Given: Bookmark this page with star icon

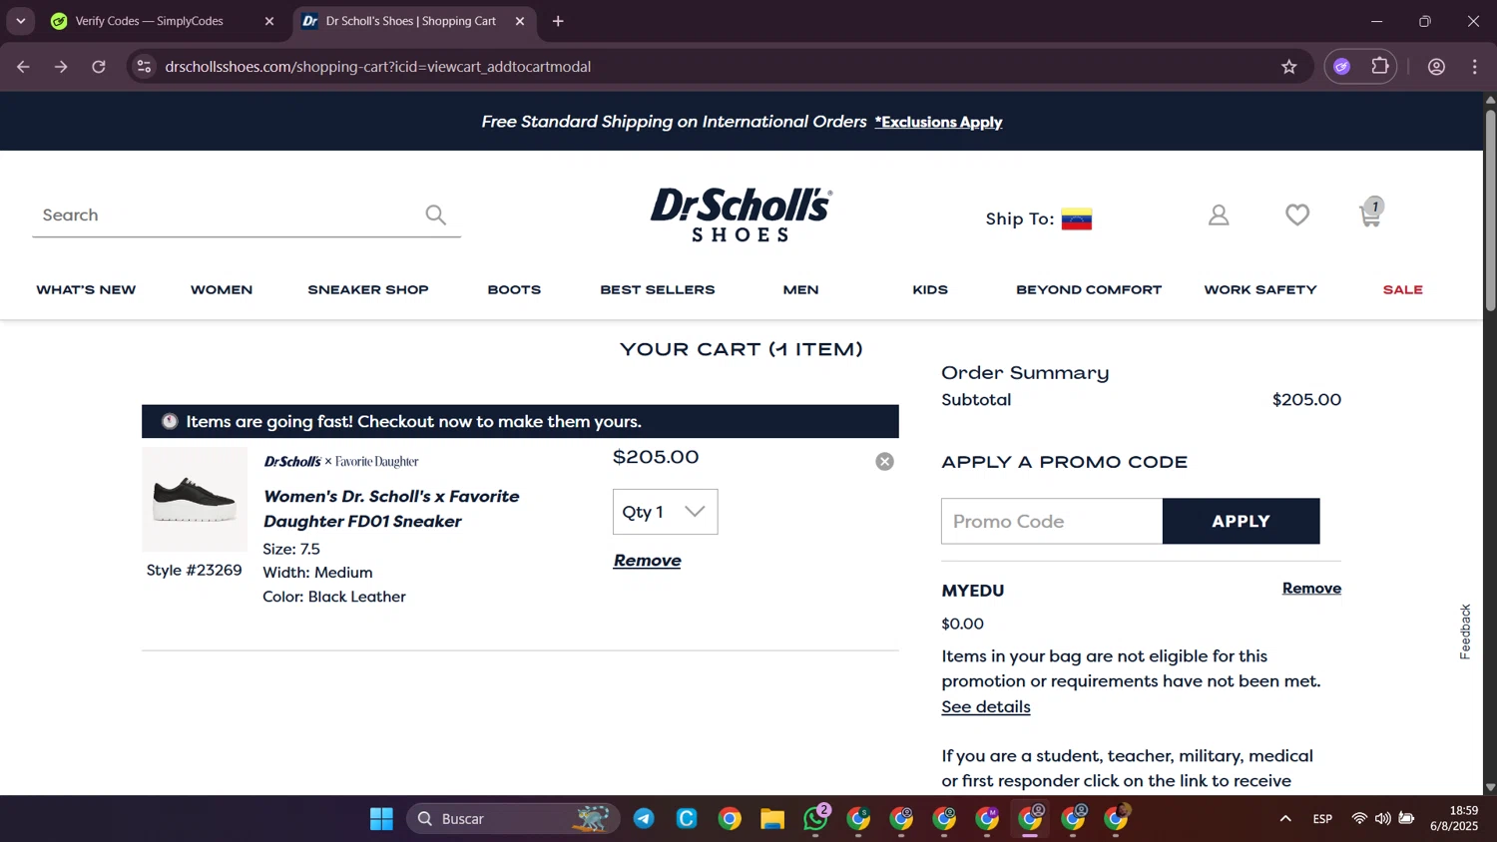Looking at the screenshot, I should 1289,67.
